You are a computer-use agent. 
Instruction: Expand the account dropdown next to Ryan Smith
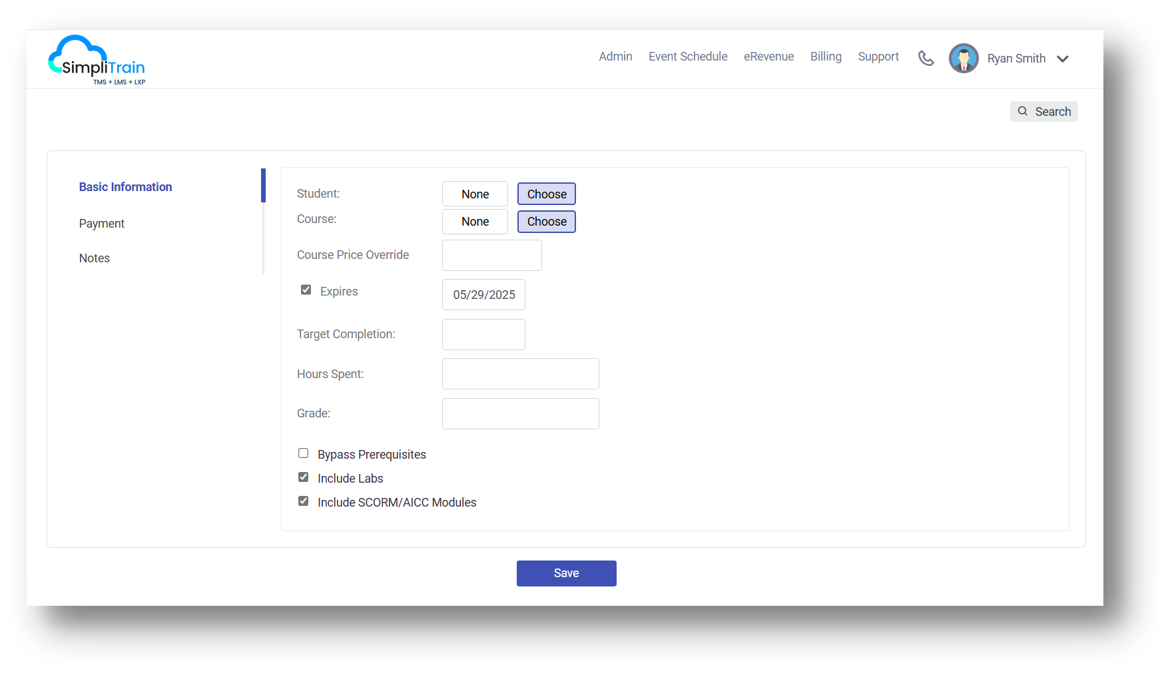click(1063, 59)
